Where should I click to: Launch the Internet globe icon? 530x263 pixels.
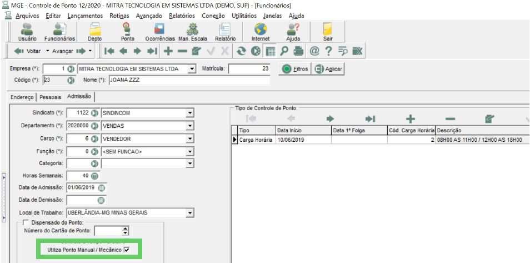pos(260,32)
